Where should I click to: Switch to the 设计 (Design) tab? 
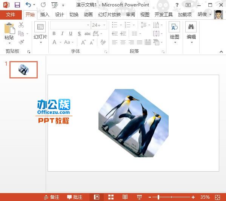tap(59, 15)
